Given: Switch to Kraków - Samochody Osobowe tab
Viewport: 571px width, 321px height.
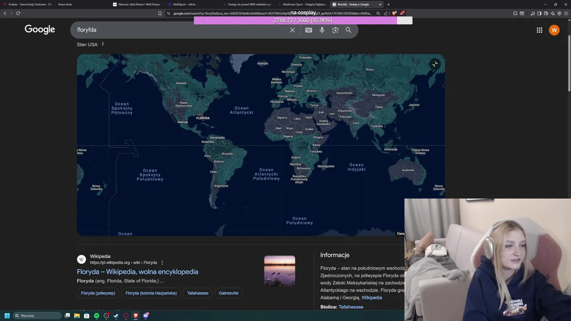Looking at the screenshot, I should [27, 4].
